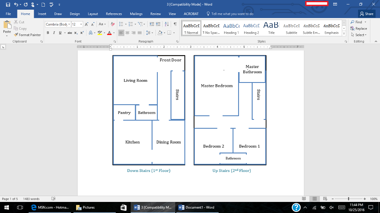This screenshot has height=213, width=380.
Task: Open the References tab
Action: [x=114, y=14]
